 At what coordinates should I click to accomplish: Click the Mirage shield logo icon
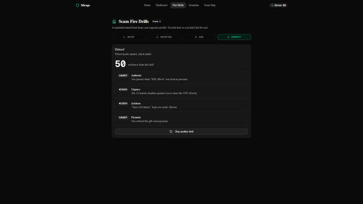click(77, 5)
